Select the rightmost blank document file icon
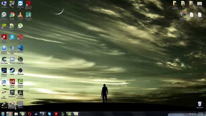 tap(200, 15)
